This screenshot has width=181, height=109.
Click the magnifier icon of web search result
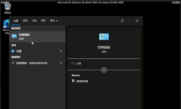(x=13, y=63)
